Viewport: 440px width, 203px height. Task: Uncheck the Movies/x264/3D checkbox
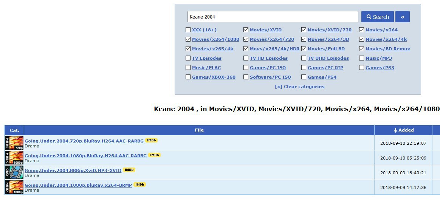304,39
